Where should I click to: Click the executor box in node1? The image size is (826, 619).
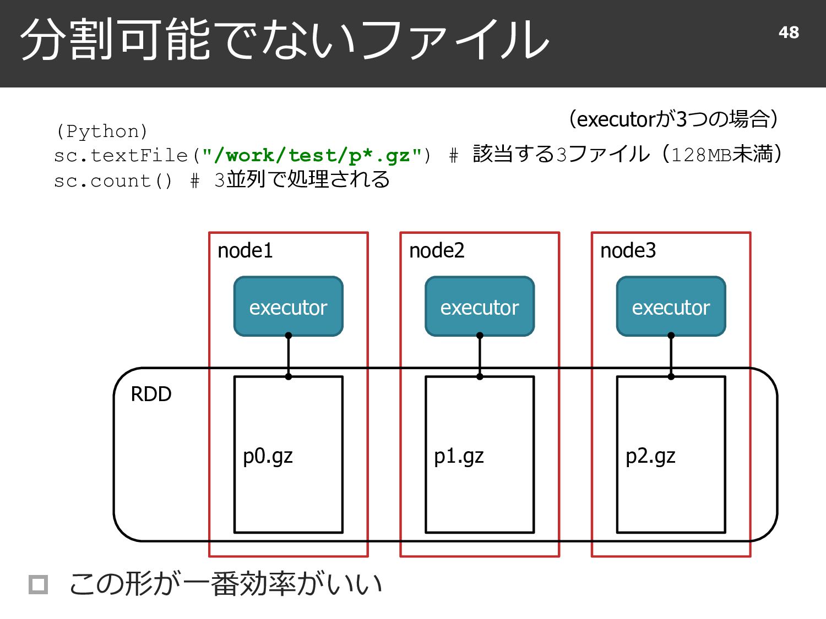289,306
